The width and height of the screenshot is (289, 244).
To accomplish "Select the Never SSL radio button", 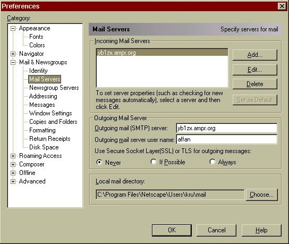I will coord(99,162).
